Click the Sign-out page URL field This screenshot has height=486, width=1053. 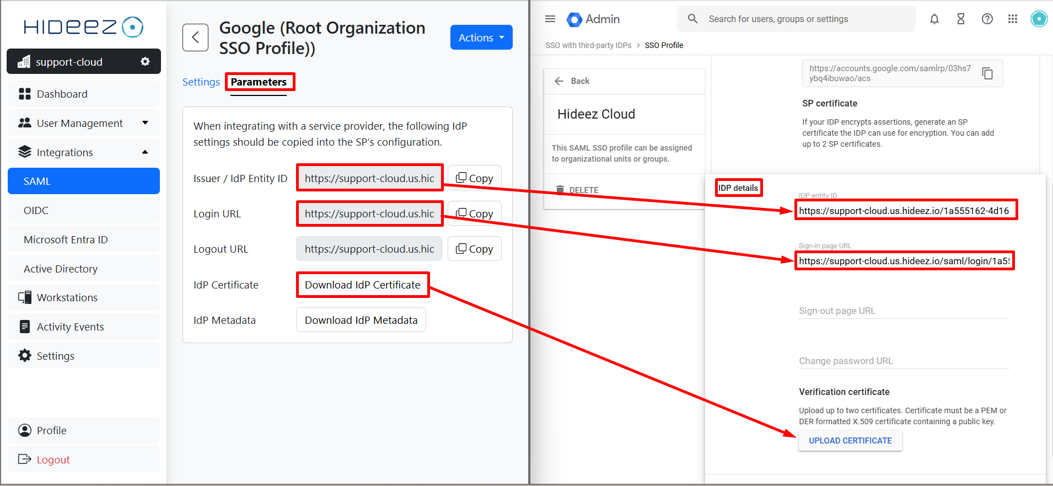(903, 311)
